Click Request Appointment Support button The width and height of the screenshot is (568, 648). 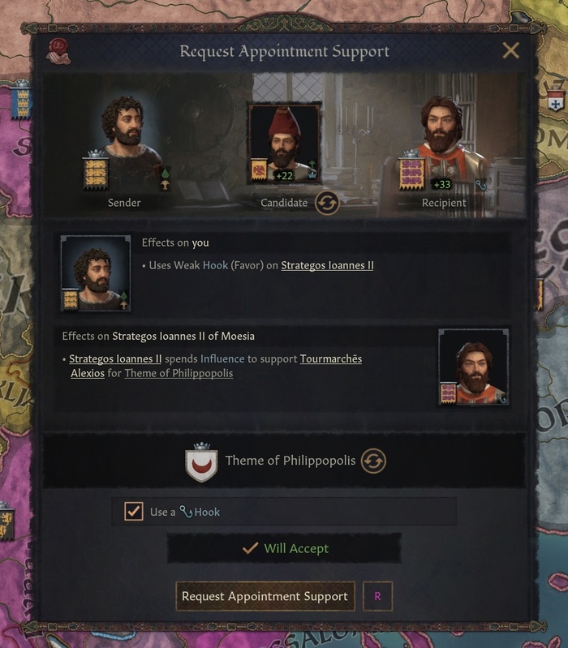coord(265,596)
